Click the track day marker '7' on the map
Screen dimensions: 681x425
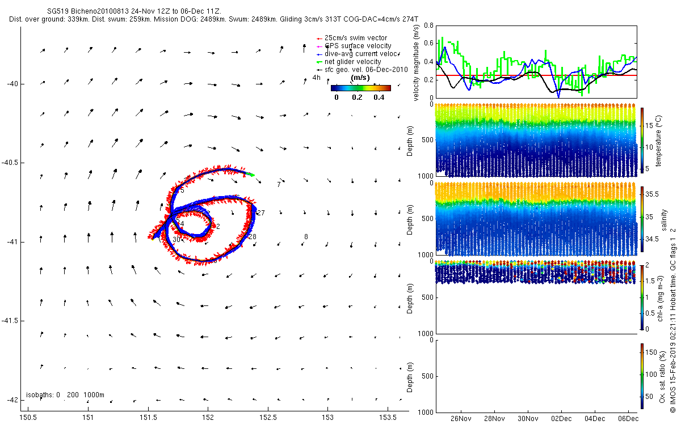[279, 185]
